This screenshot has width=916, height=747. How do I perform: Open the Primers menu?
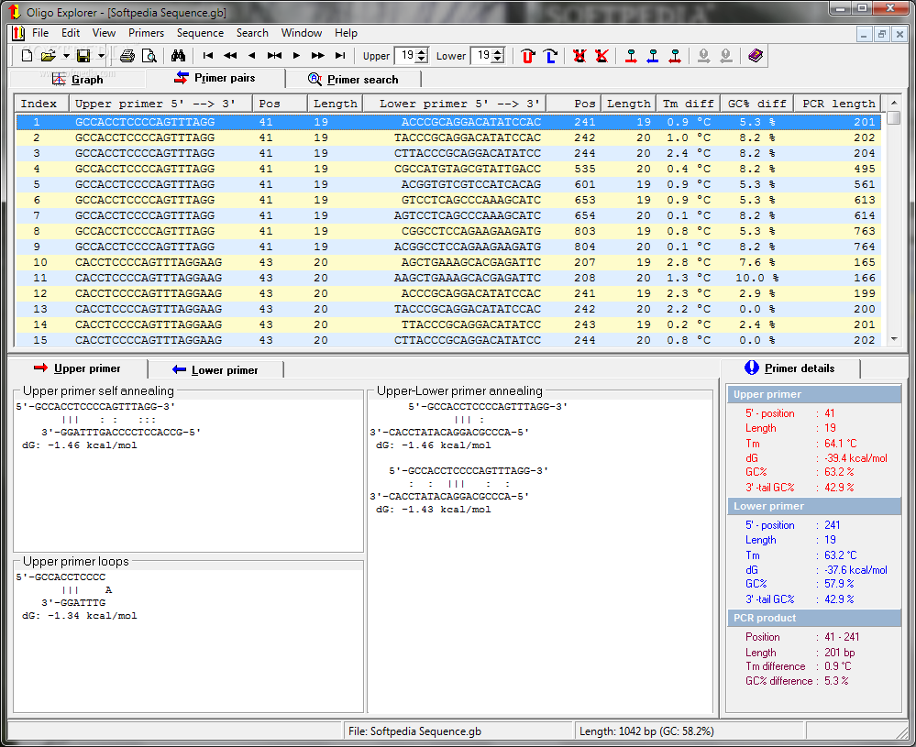click(x=146, y=33)
